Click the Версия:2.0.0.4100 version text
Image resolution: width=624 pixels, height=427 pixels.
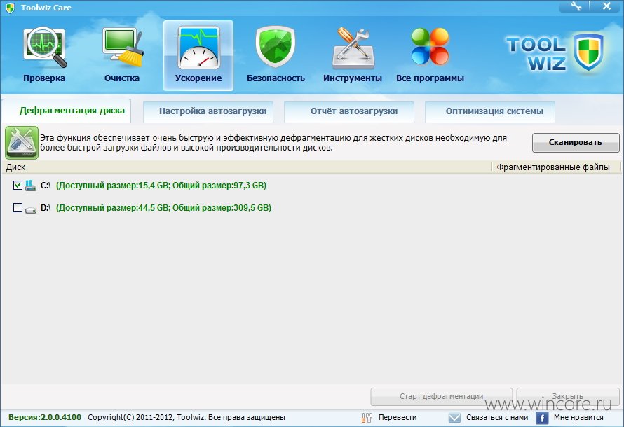tap(45, 417)
